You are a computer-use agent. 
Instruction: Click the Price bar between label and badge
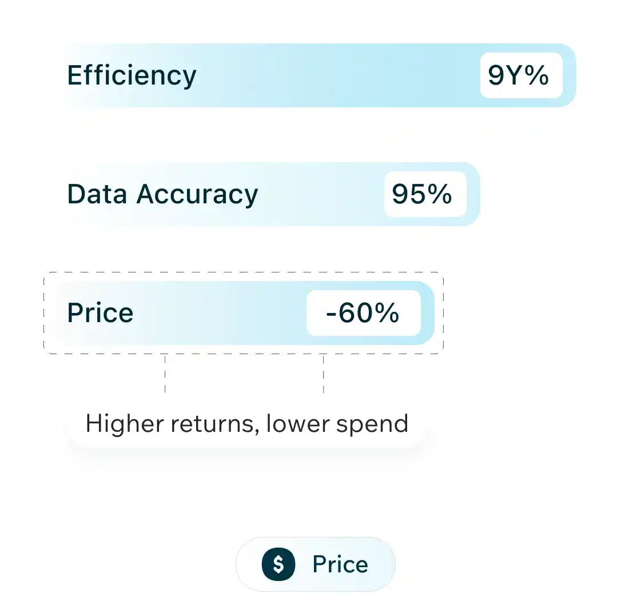pos(220,313)
